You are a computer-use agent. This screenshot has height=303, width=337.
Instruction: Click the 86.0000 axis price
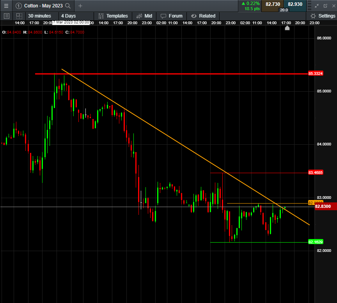(324, 38)
